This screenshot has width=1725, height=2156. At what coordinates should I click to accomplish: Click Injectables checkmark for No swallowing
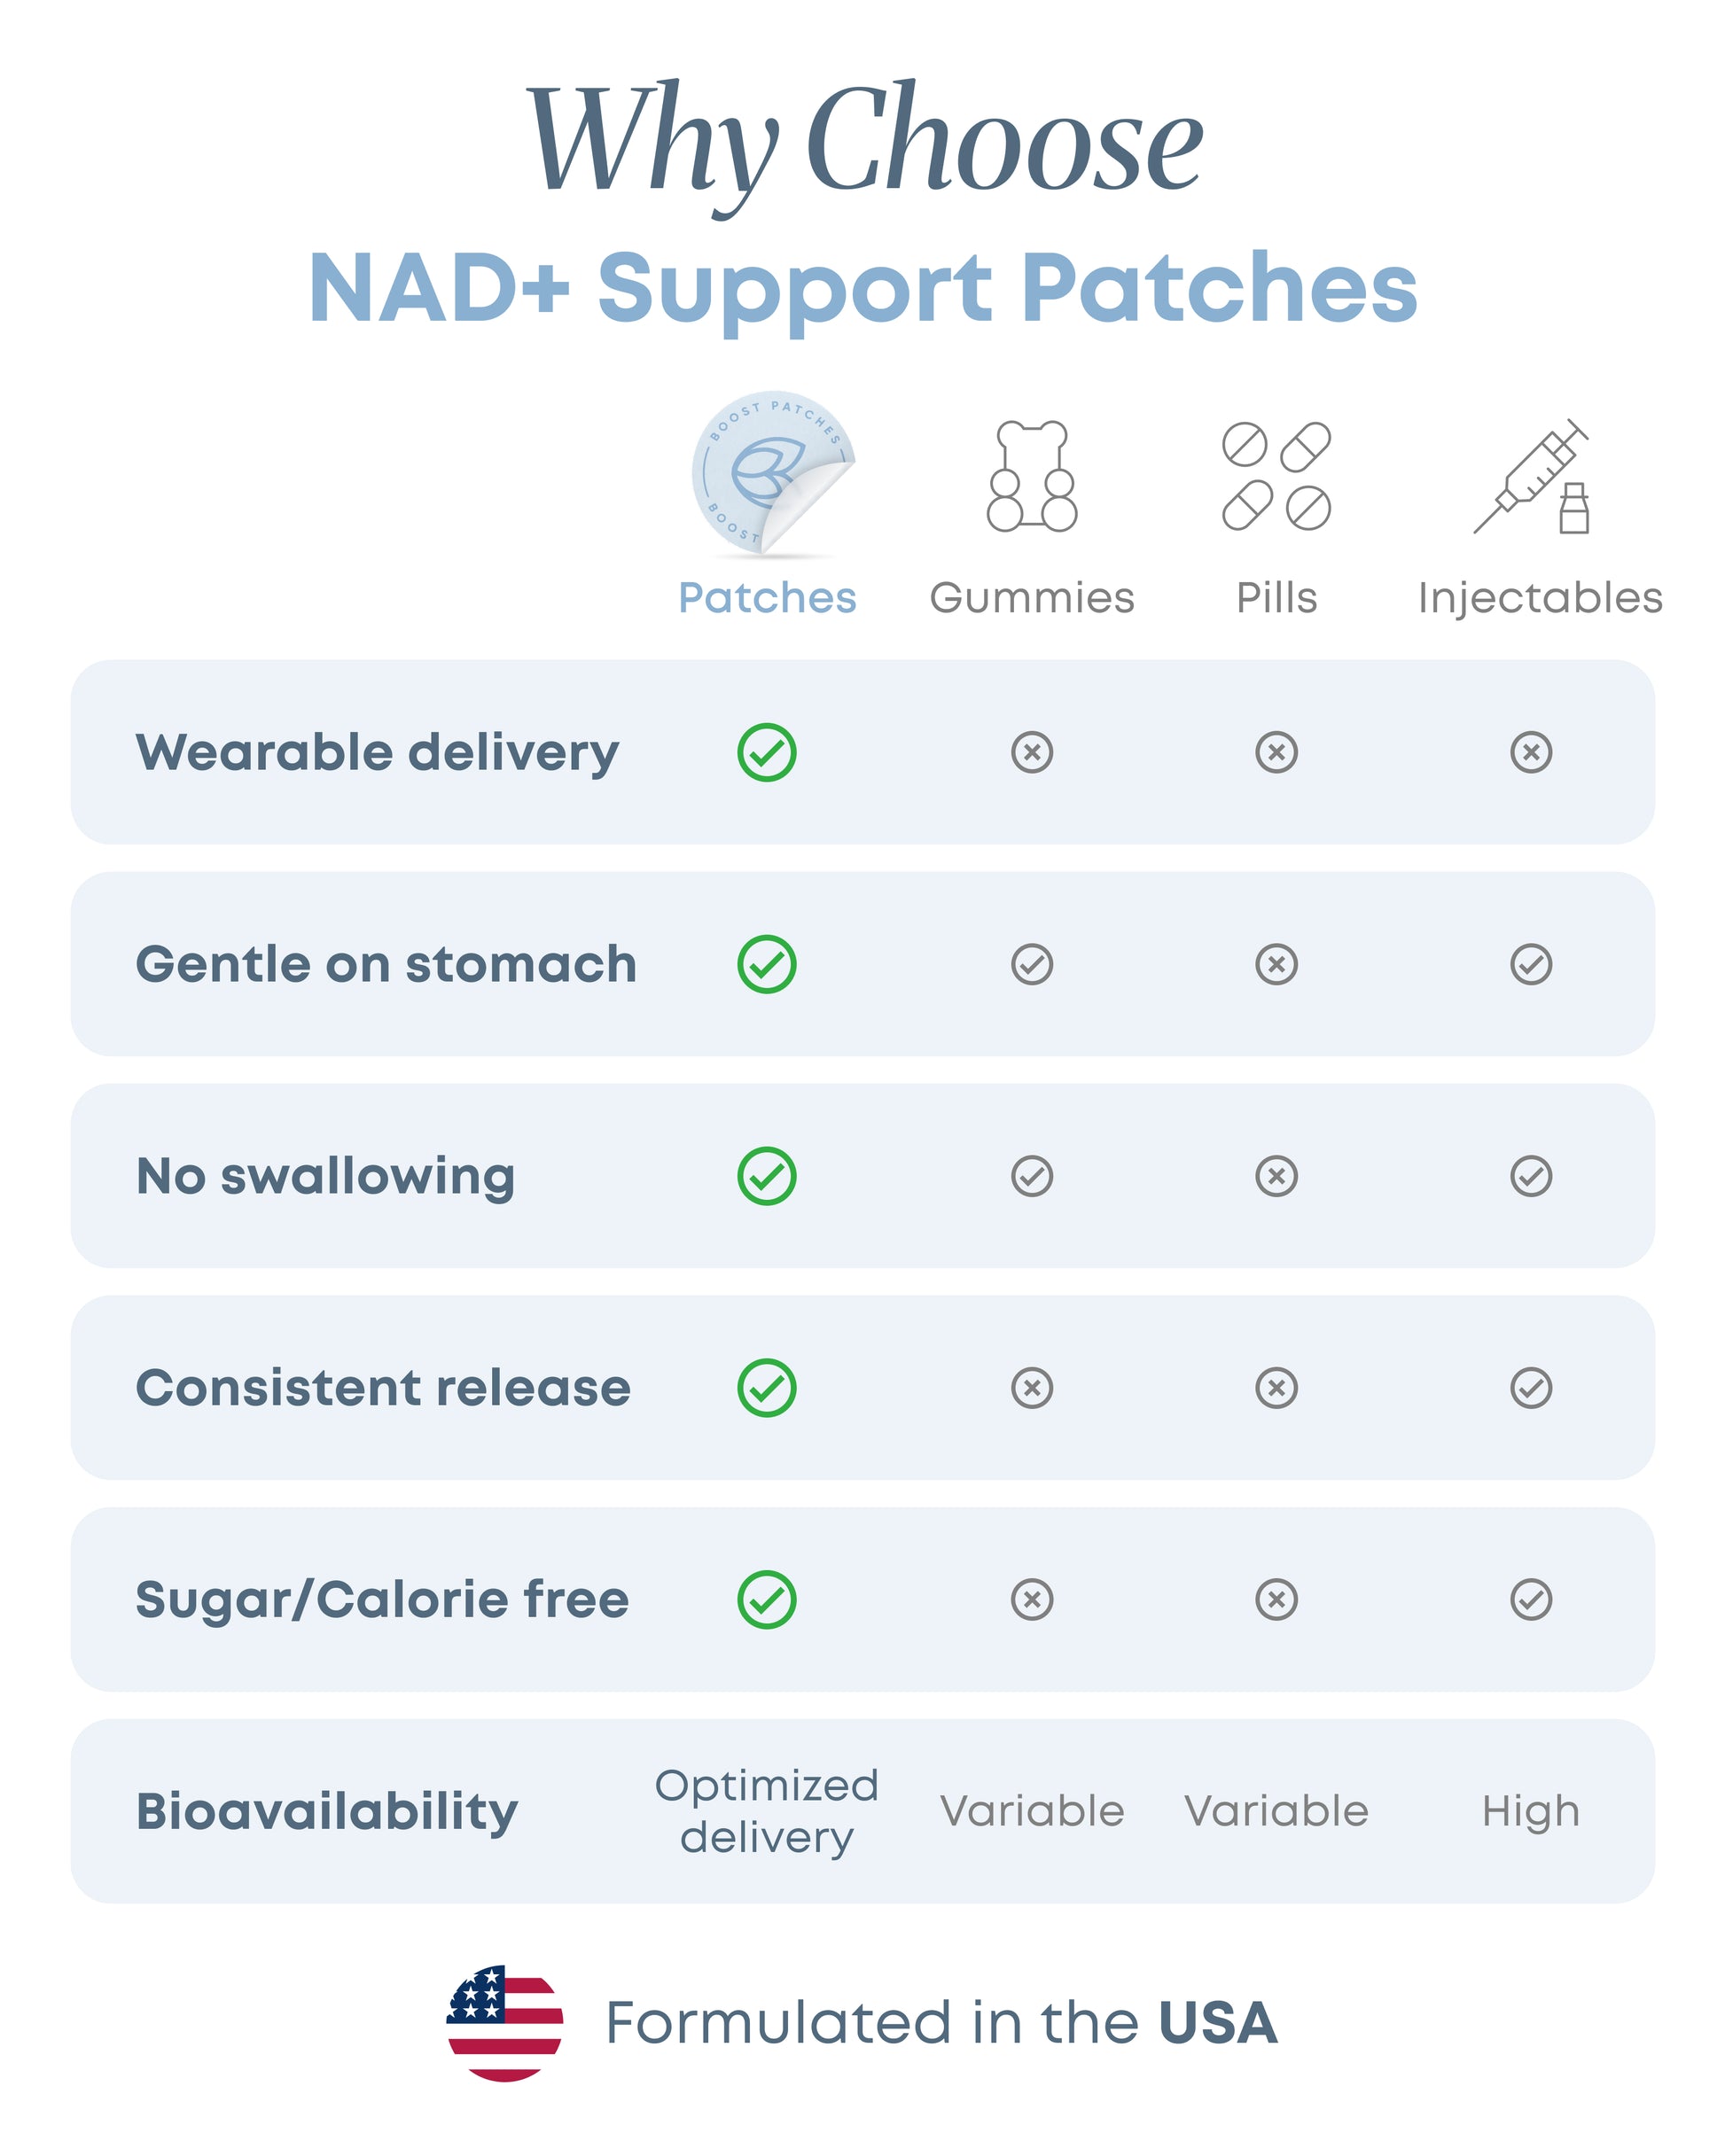pyautogui.click(x=1531, y=1176)
